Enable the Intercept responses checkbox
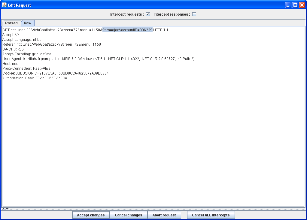307x220 pixels. (x=194, y=14)
